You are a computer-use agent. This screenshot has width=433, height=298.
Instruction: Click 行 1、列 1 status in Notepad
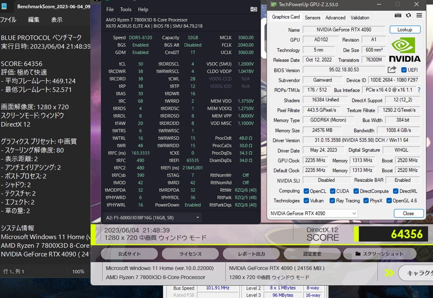pos(14,271)
